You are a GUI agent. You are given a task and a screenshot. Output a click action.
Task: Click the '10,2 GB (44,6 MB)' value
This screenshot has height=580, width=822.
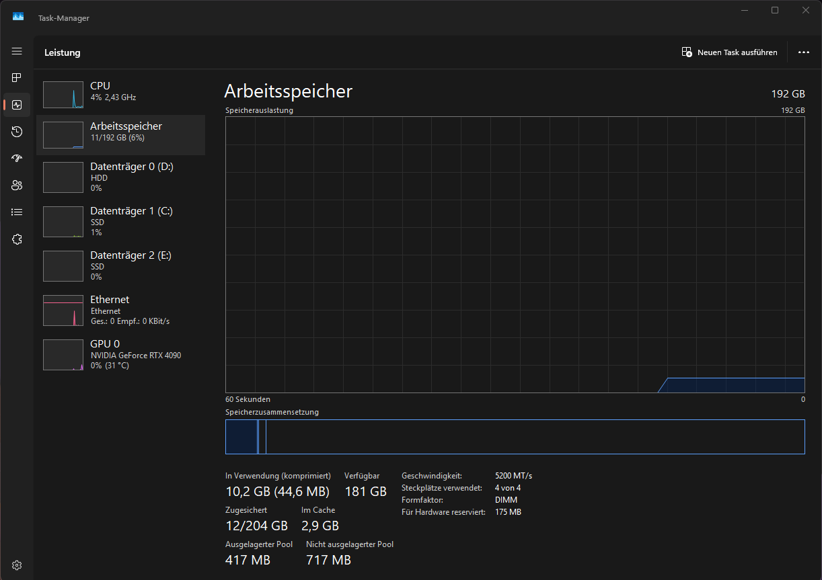277,491
